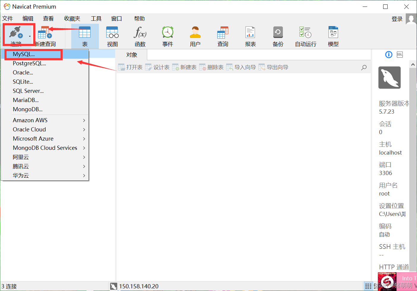This screenshot has width=417, height=291.
Task: Choose MySQL... from connection list
Action: [45, 54]
